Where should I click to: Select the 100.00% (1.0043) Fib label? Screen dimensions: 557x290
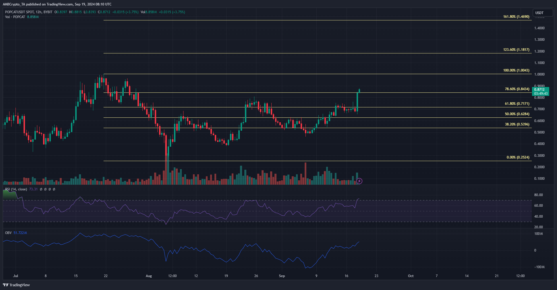point(516,70)
